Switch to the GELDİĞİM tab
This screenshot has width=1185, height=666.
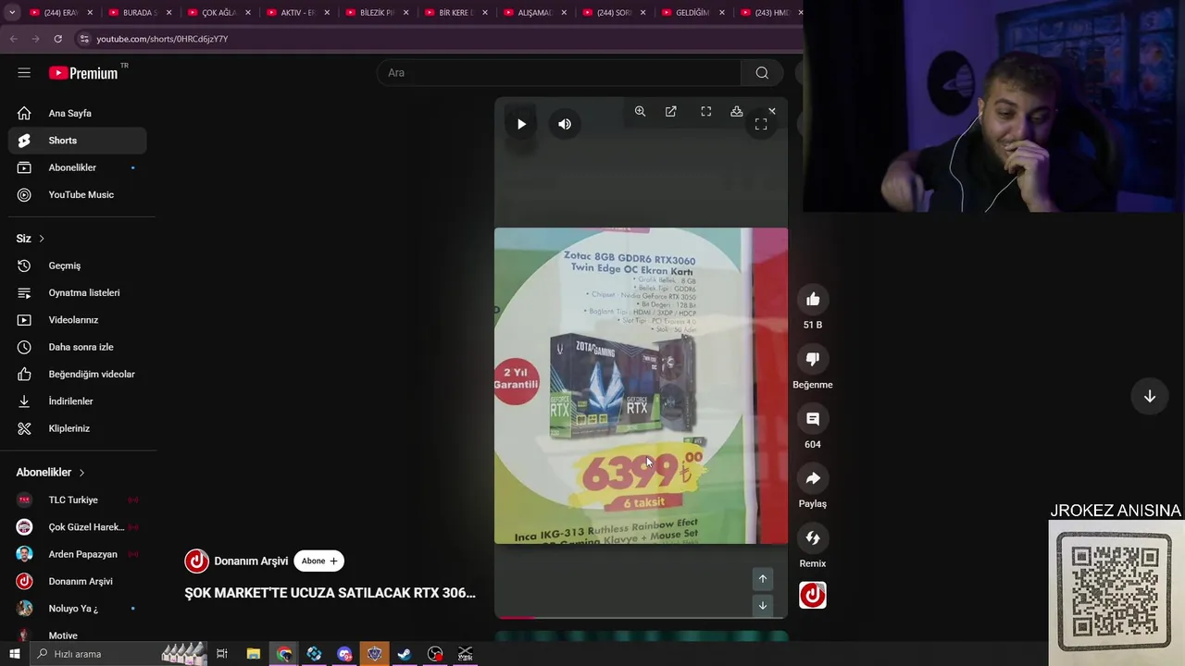pos(692,13)
